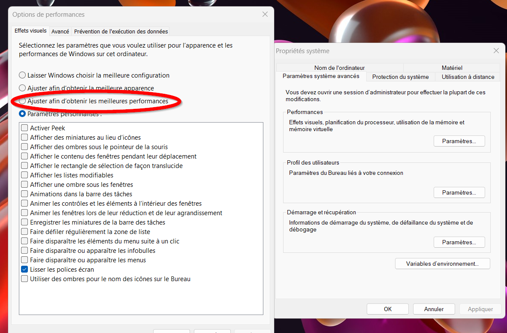Screen dimensions: 507x333
Task: Uncheck 'Lisser les polices écran'
Action: coord(25,270)
